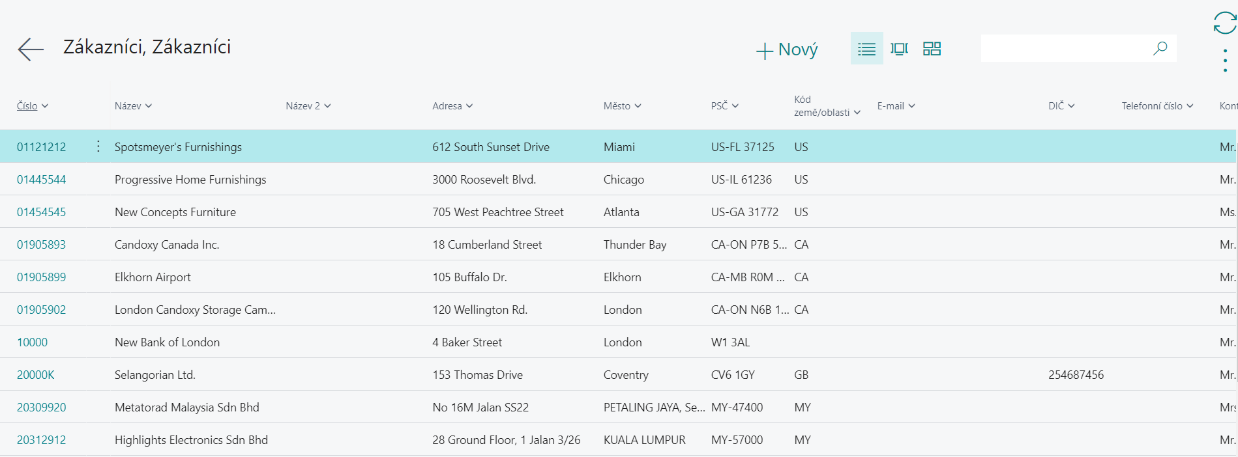This screenshot has width=1238, height=457.
Task: Click city cell Thunder Bay
Action: click(635, 245)
